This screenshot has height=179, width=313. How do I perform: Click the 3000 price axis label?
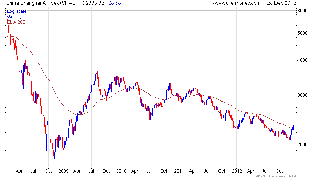(x=302, y=95)
